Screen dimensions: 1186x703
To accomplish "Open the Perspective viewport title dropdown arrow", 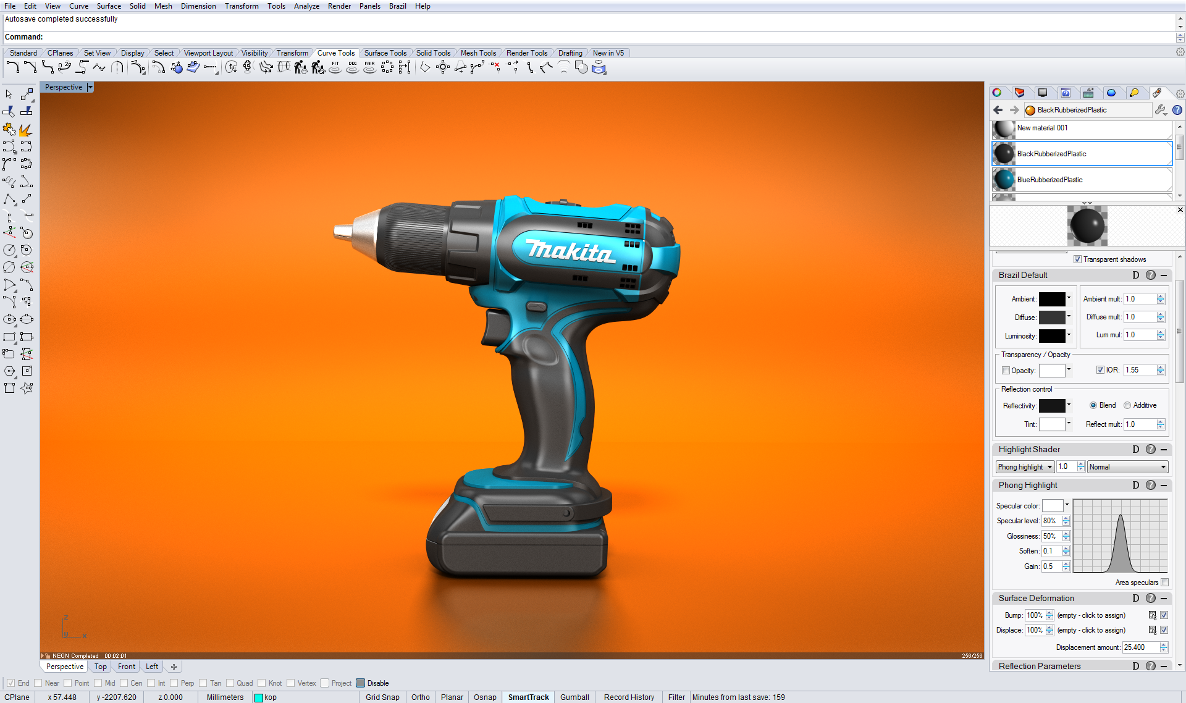I will point(90,87).
